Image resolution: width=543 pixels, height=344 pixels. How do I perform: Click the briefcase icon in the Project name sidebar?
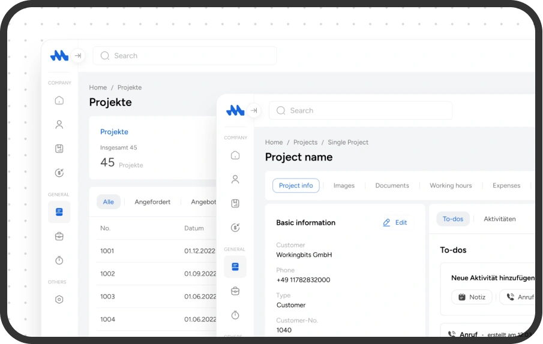click(x=235, y=291)
